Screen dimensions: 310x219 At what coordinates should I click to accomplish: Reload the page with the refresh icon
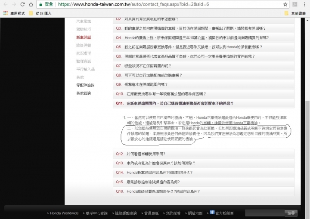point(22,4)
